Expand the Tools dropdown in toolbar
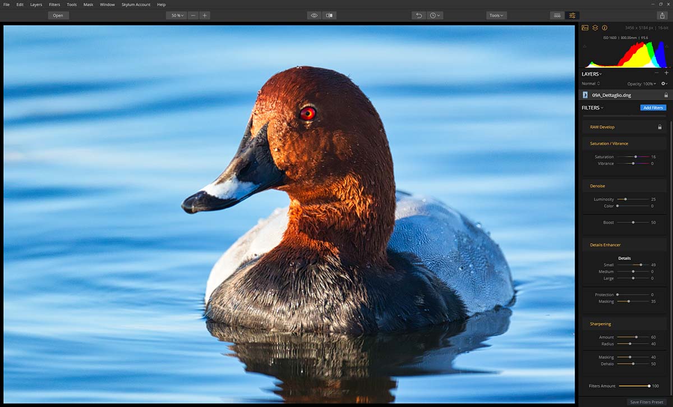The image size is (673, 407). [x=496, y=15]
